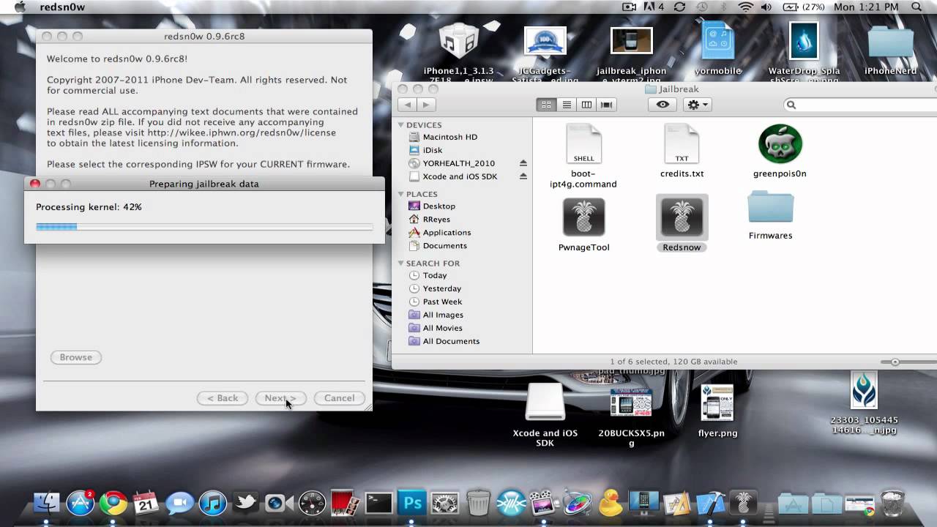This screenshot has height=527, width=937.
Task: Open Spotlight search in menu bar
Action: [917, 7]
